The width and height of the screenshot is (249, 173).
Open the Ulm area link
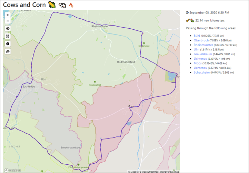tap(197, 50)
